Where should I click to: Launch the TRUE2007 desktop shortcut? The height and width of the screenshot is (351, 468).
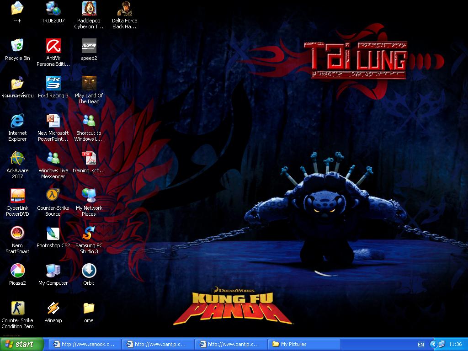[x=53, y=8]
